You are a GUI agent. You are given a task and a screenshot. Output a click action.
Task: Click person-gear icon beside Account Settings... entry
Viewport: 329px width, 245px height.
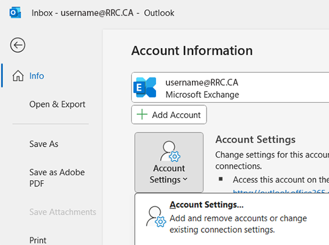156,217
